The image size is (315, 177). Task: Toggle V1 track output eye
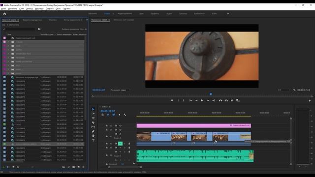[120, 134]
